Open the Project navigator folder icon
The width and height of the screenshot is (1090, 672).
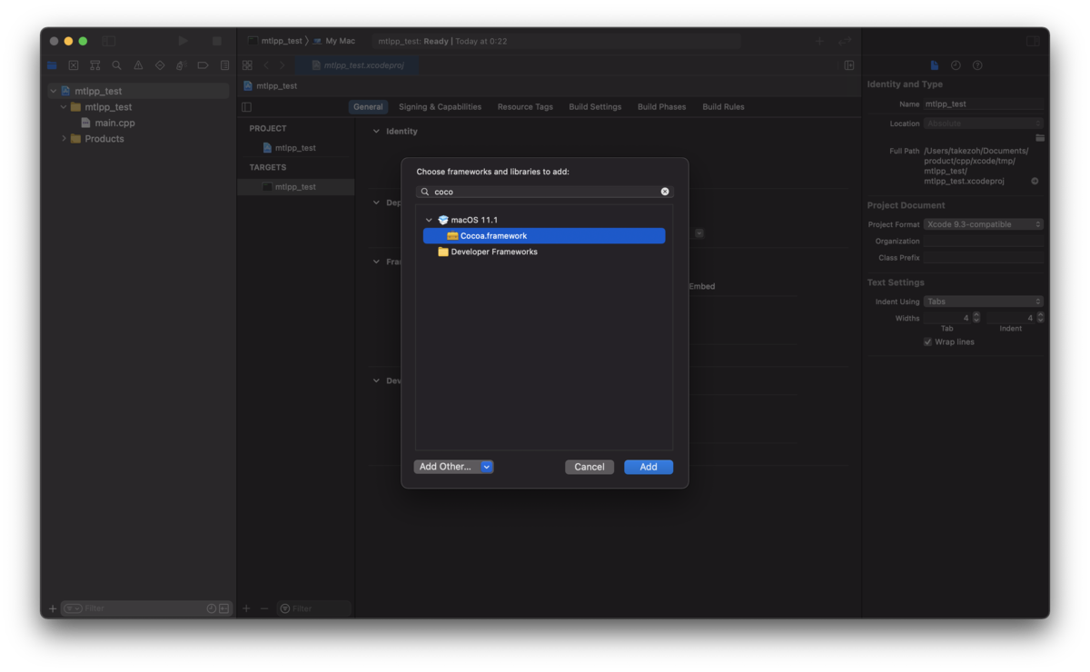(x=53, y=65)
